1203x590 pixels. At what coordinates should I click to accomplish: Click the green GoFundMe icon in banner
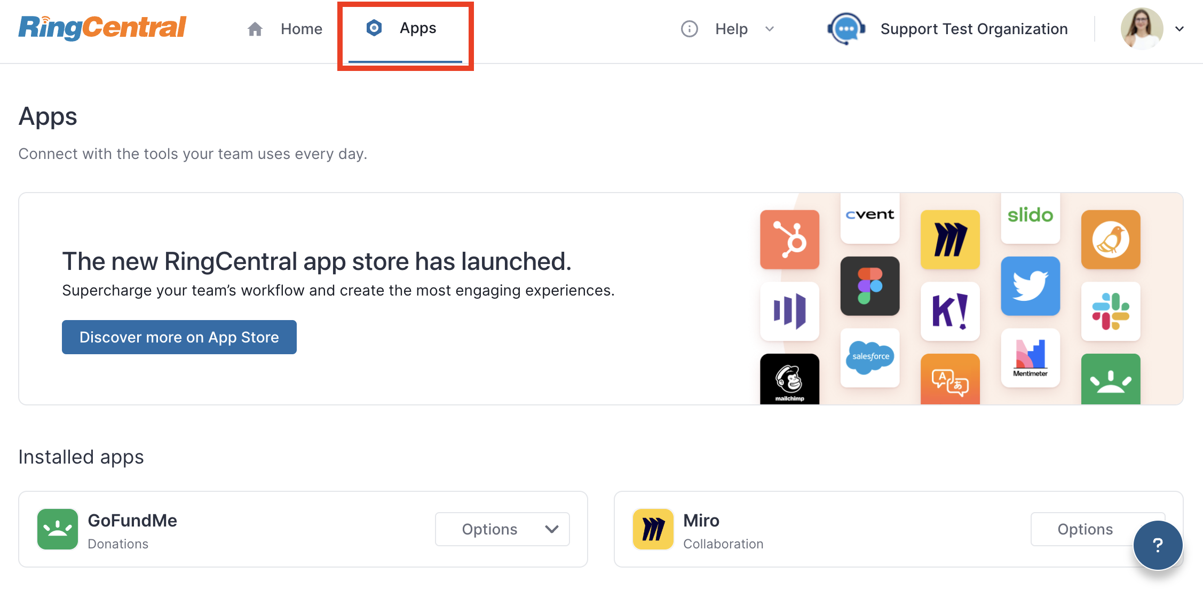(x=1111, y=379)
